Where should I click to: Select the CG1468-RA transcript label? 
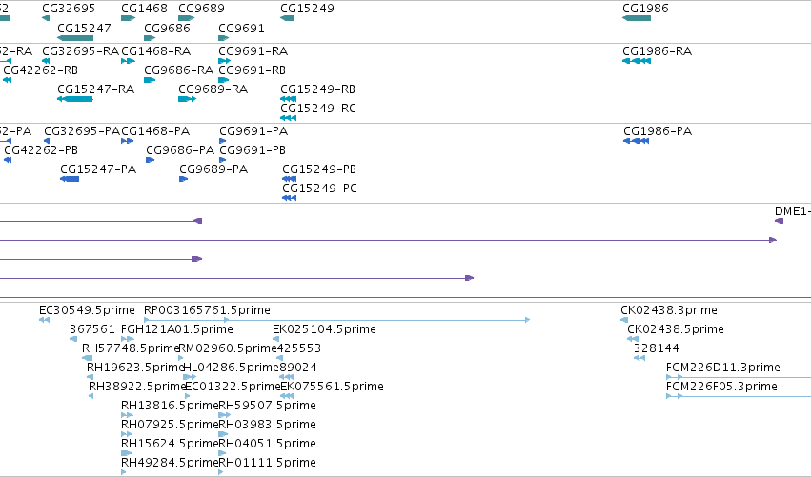(155, 51)
